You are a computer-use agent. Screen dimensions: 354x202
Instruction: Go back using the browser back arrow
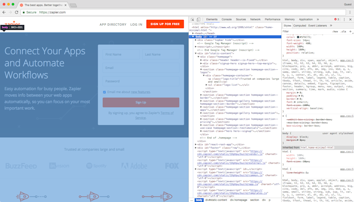point(4,13)
